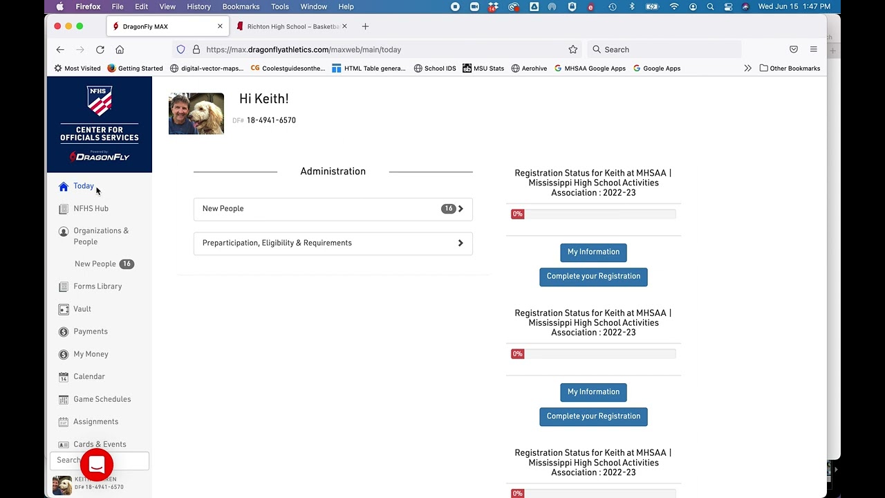This screenshot has height=498, width=885.
Task: Expand Preparticipation, Eligibility & Requirements chevron
Action: click(x=460, y=243)
